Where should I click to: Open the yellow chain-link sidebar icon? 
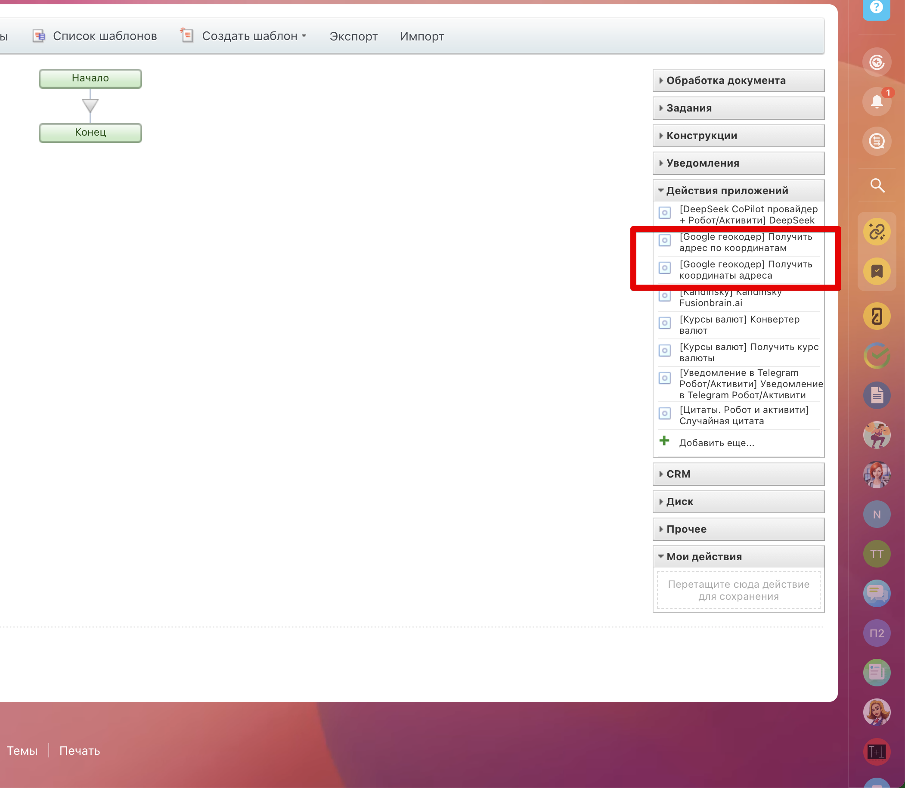point(877,232)
